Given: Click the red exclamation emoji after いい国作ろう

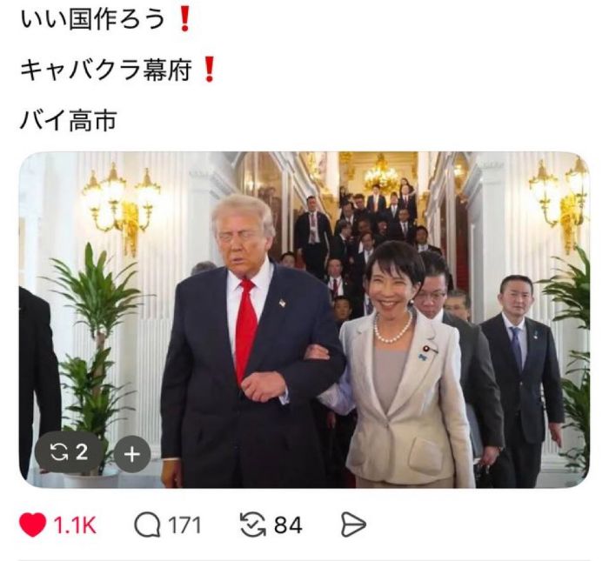Looking at the screenshot, I should [184, 20].
